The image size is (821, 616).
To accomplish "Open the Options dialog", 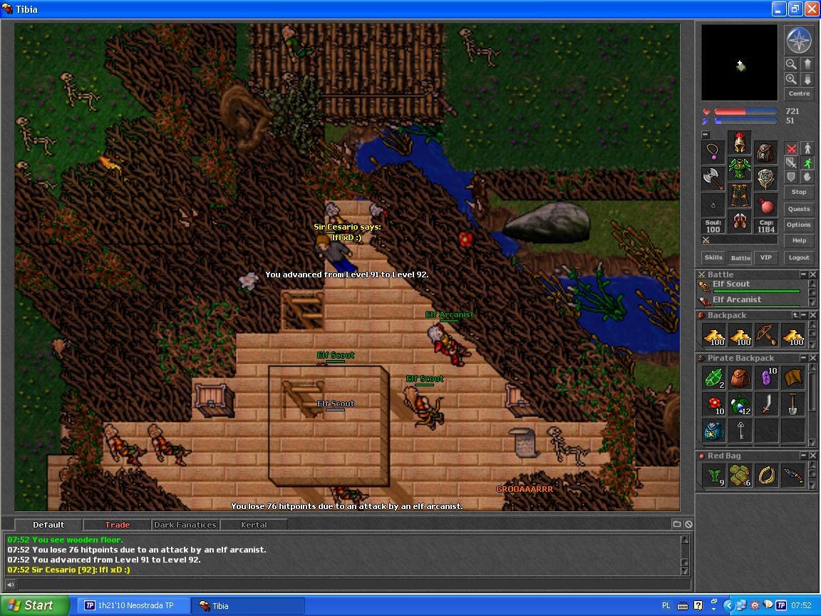I will (x=799, y=224).
